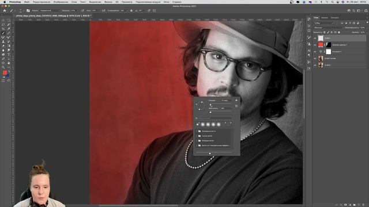Open the Brush Preset picker arrow
Screen dimensions: 369x207
[23, 11]
